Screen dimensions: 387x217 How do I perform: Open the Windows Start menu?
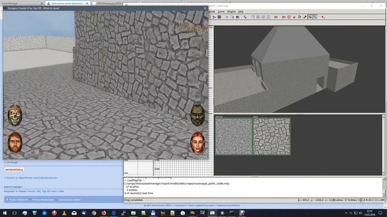pos(5,213)
